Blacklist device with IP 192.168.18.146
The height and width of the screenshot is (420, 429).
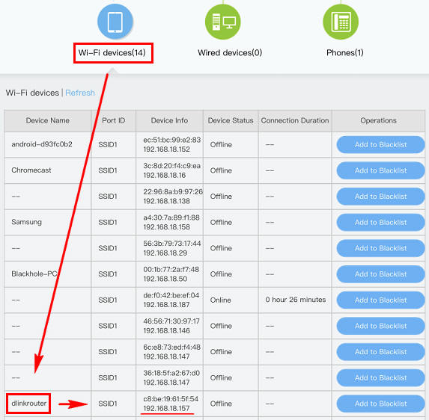coord(380,326)
